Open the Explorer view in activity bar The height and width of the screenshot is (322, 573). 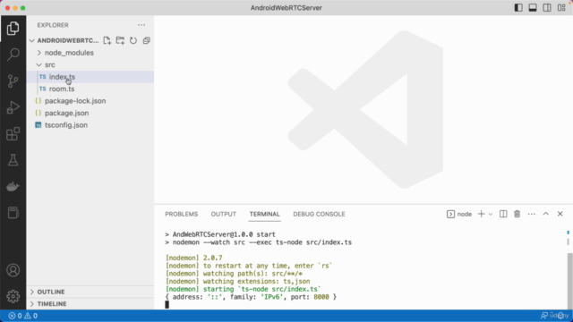(x=13, y=28)
